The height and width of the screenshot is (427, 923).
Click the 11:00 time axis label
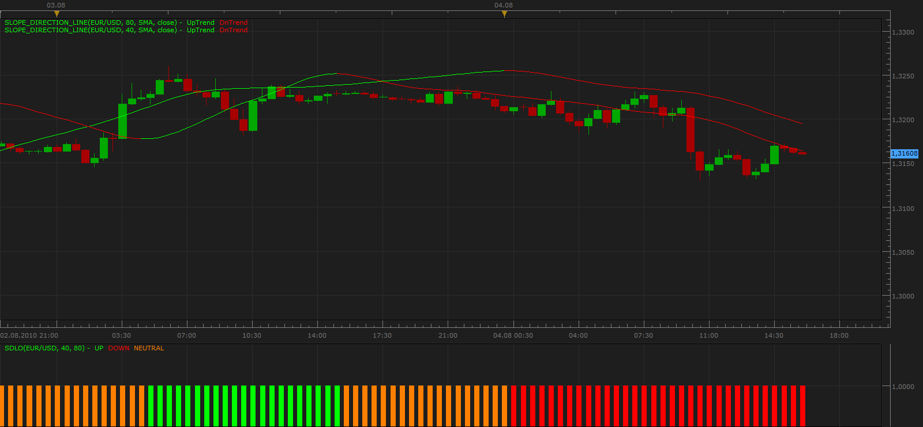(x=708, y=335)
